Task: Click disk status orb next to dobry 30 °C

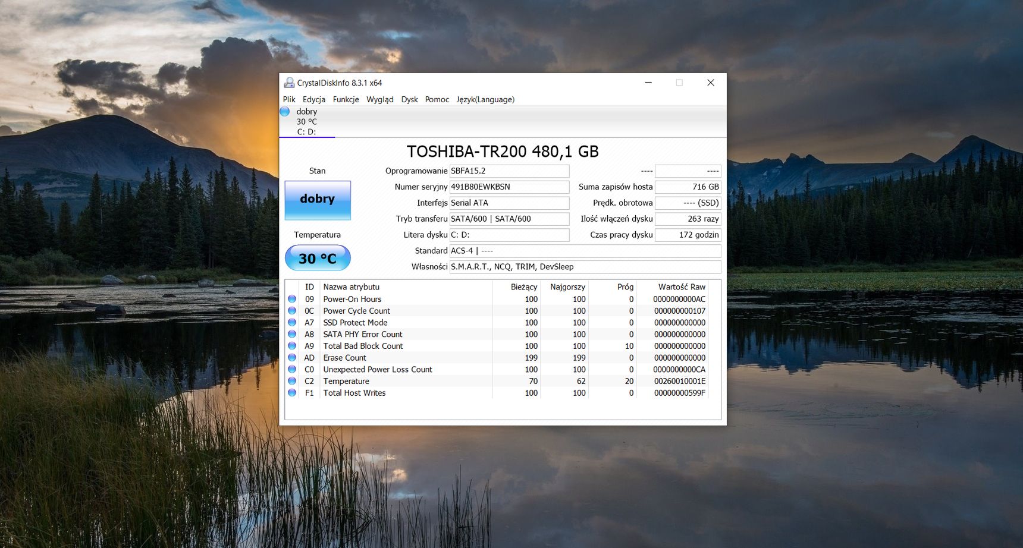Action: pyautogui.click(x=285, y=112)
